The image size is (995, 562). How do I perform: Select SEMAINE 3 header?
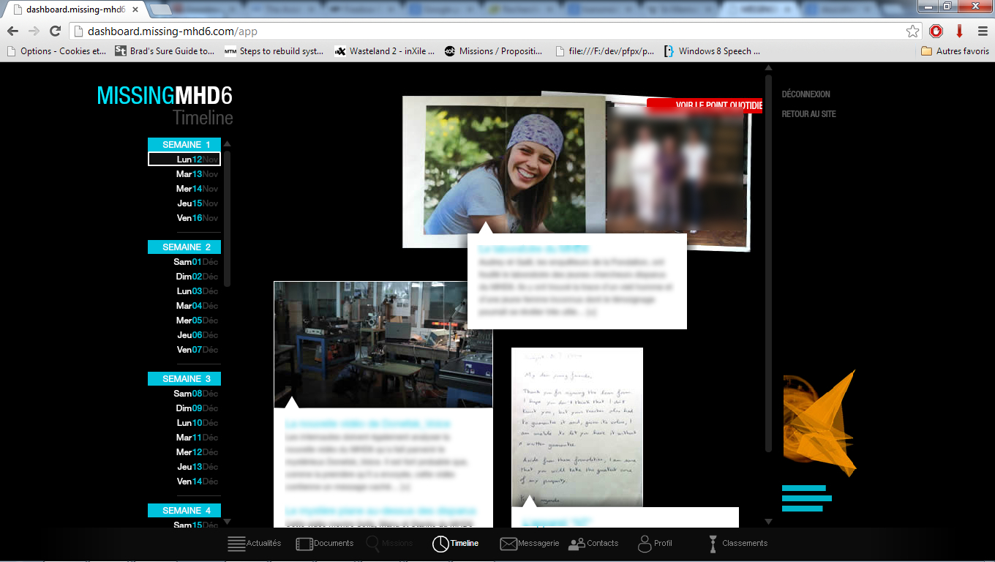pyautogui.click(x=184, y=379)
